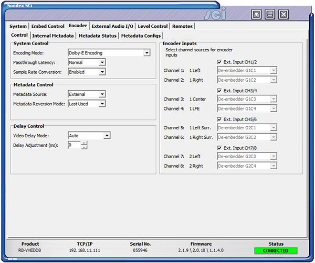Disable Ext. Input CH5/6 checkbox
Screen dimensions: 315x263
click(219, 119)
